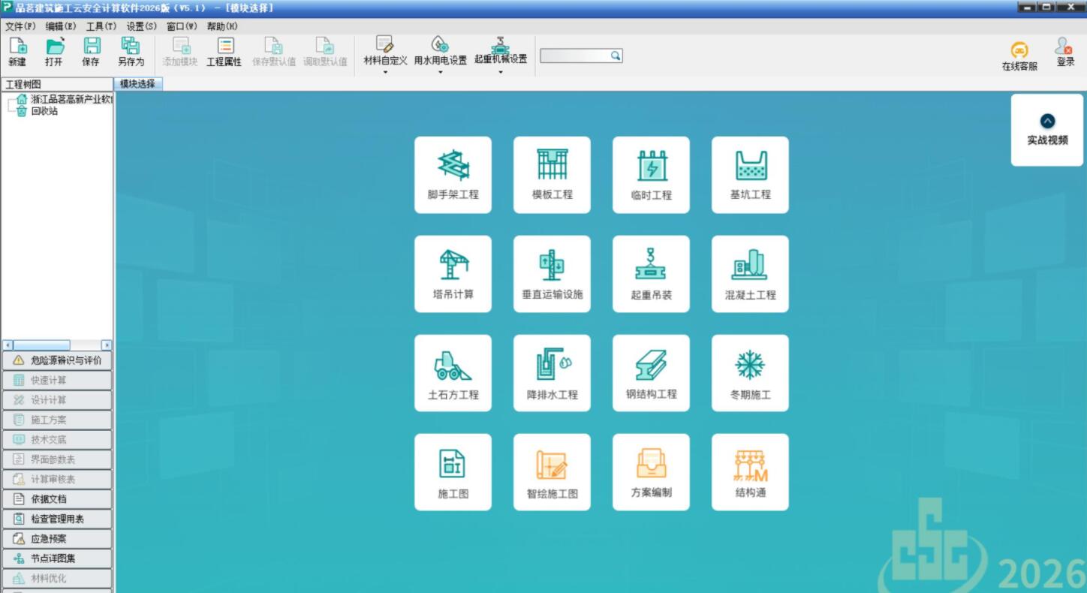
Task: Switch to the 模块选择 tab
Action: click(137, 84)
